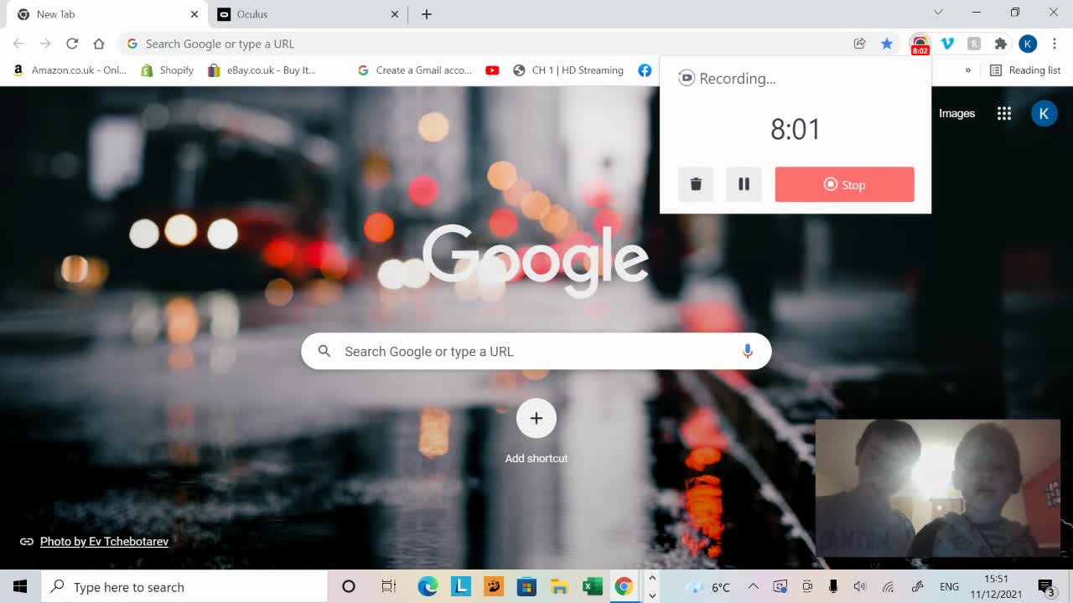Open Photo by Ev Tchebotarev credit
The width and height of the screenshot is (1073, 603).
(104, 542)
